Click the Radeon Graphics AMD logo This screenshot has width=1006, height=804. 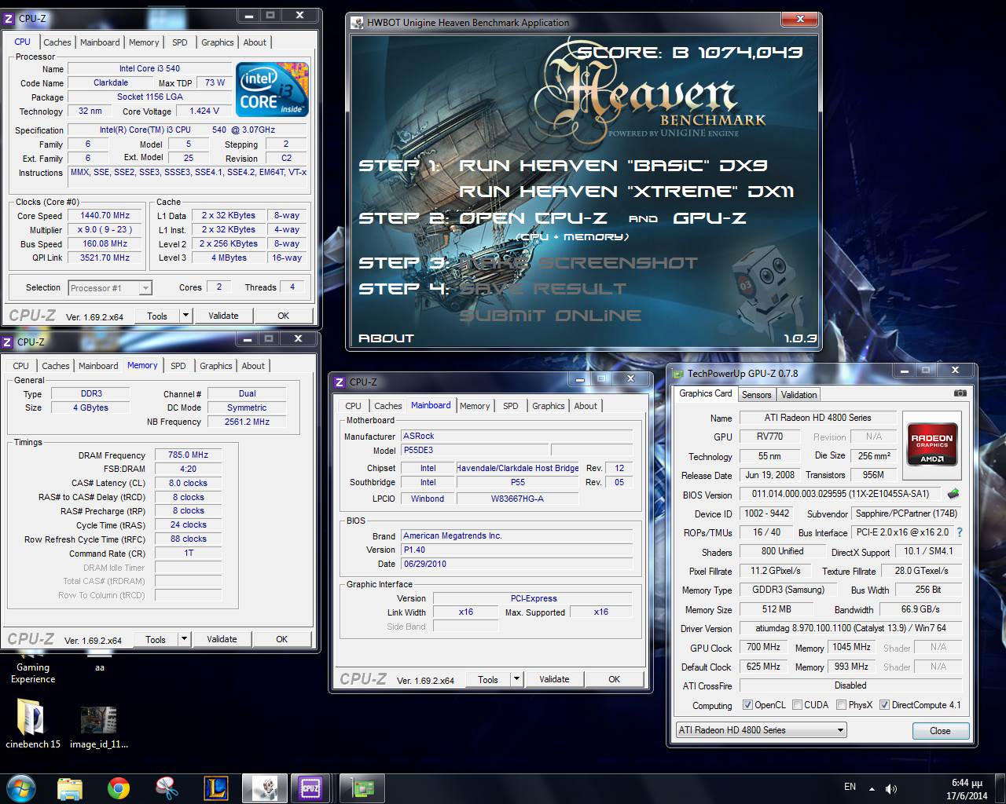[x=931, y=444]
